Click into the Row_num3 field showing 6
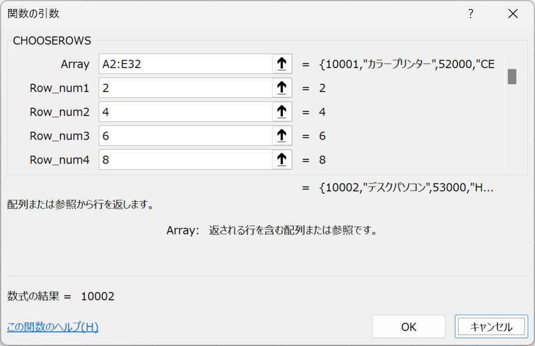535x346 pixels. click(185, 136)
